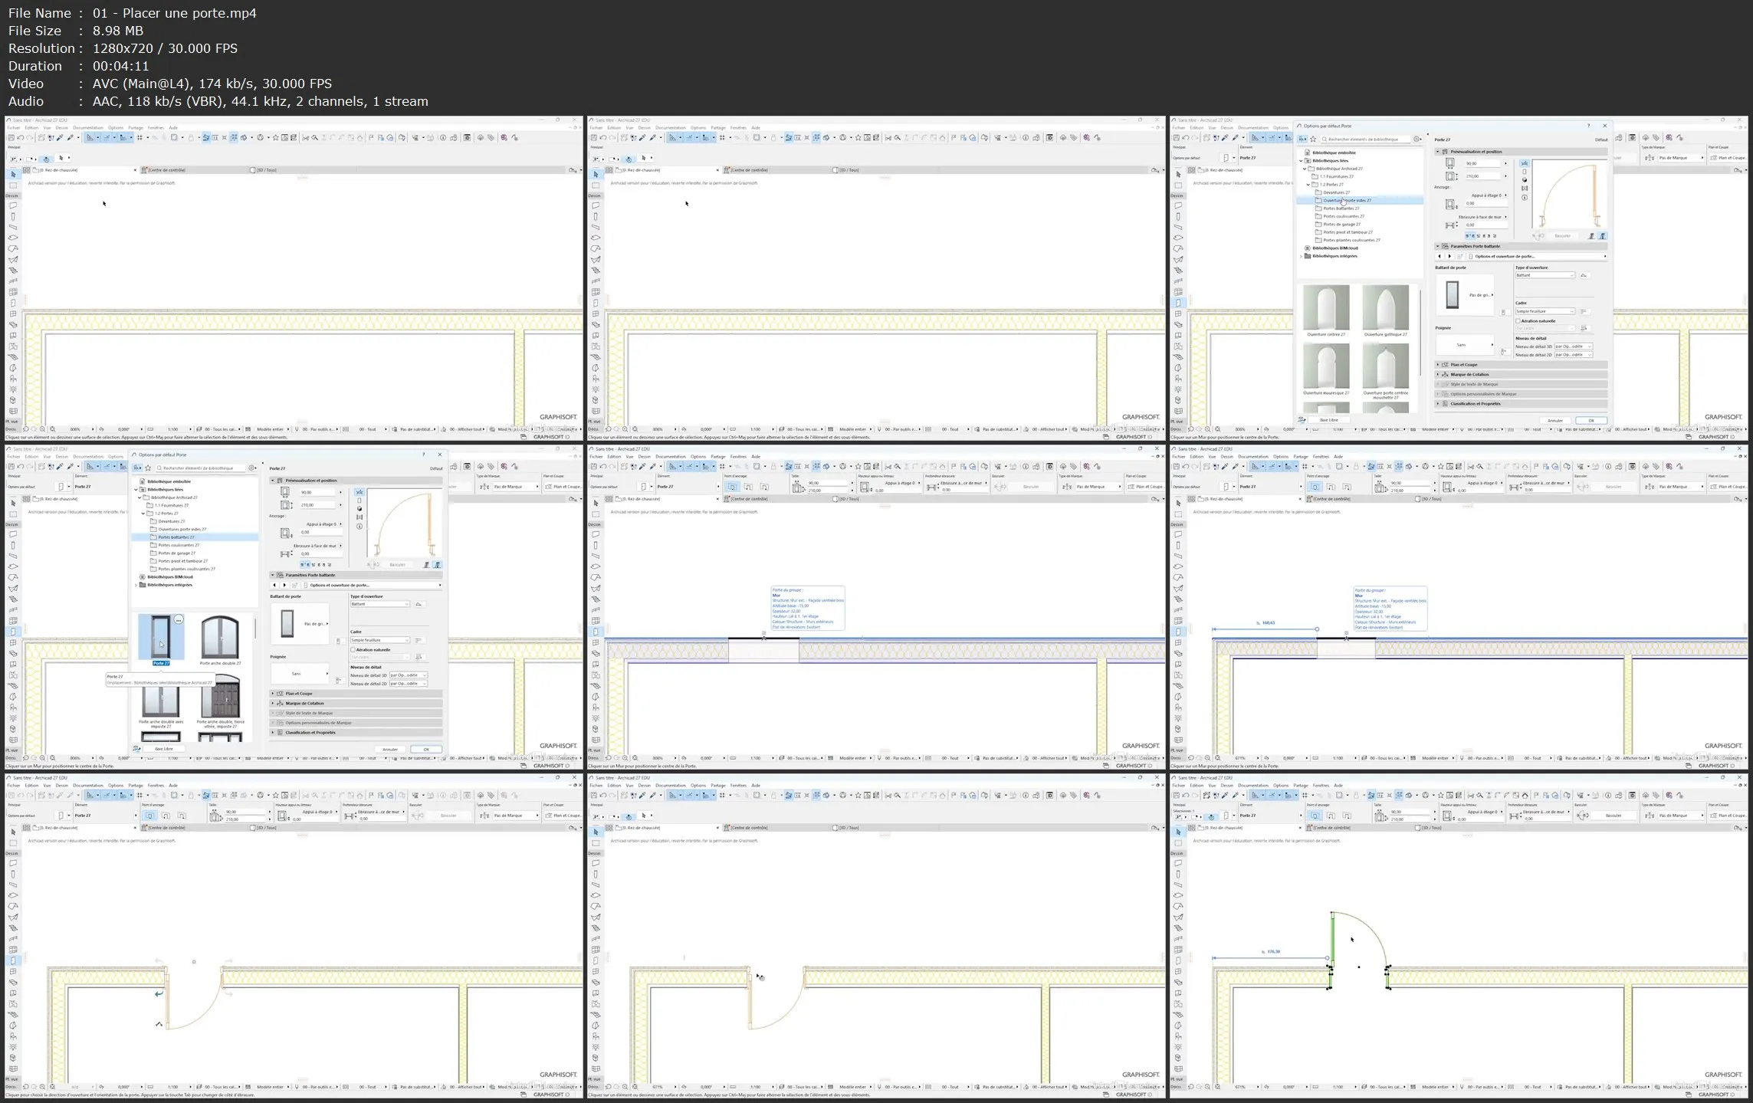Click the Save icon in the first frame's toolbar
Screen dimensions: 1753x1103
11,138
